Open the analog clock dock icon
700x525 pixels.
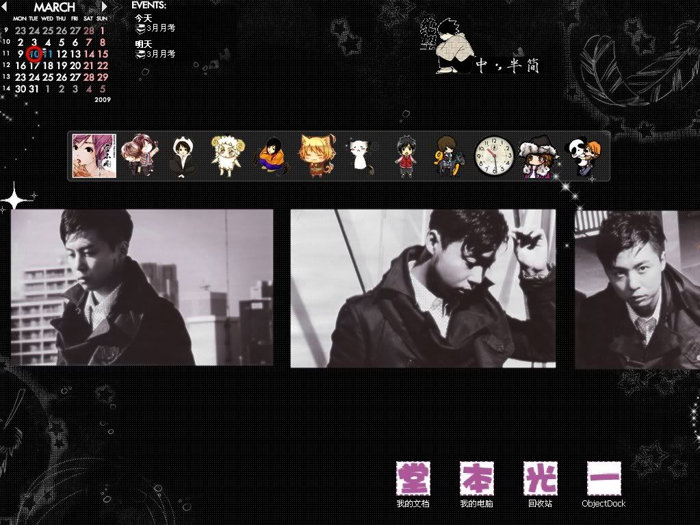493,156
